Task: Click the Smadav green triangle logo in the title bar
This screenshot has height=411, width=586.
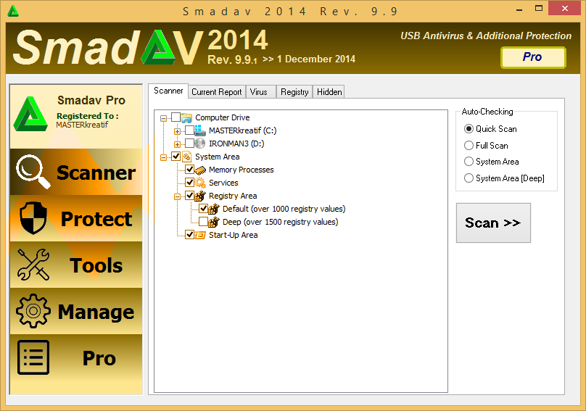Action: [x=13, y=11]
